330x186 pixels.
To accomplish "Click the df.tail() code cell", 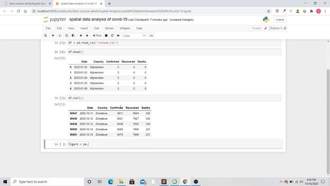I will 174,98.
